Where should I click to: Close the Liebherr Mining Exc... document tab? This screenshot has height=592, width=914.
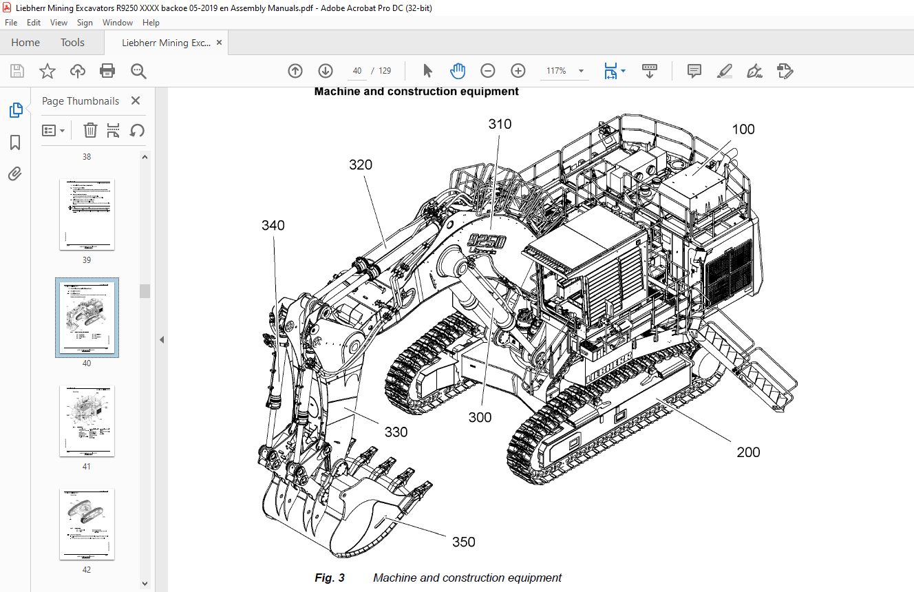[219, 43]
